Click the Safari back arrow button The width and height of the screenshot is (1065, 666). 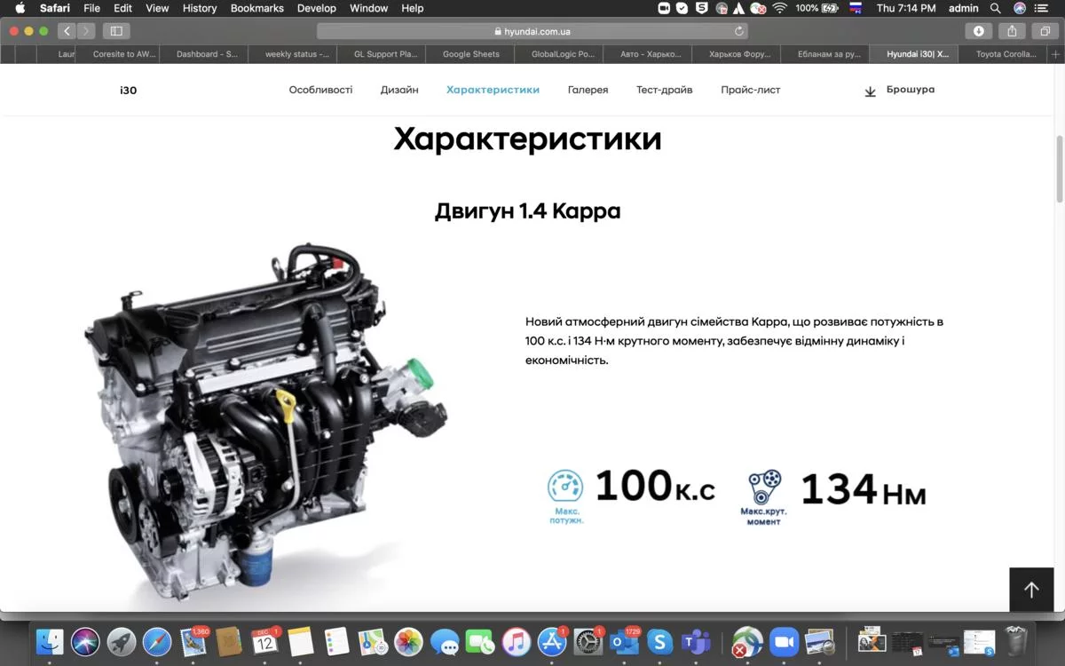(67, 31)
